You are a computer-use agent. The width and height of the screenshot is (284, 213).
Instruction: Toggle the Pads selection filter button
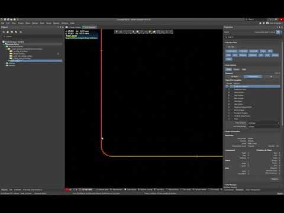click(228, 55)
